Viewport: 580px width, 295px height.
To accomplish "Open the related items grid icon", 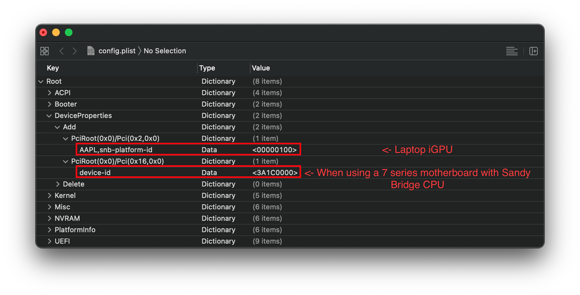I will tap(45, 51).
